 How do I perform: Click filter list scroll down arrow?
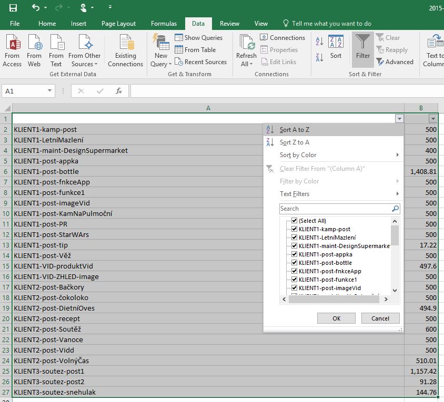tap(395, 290)
